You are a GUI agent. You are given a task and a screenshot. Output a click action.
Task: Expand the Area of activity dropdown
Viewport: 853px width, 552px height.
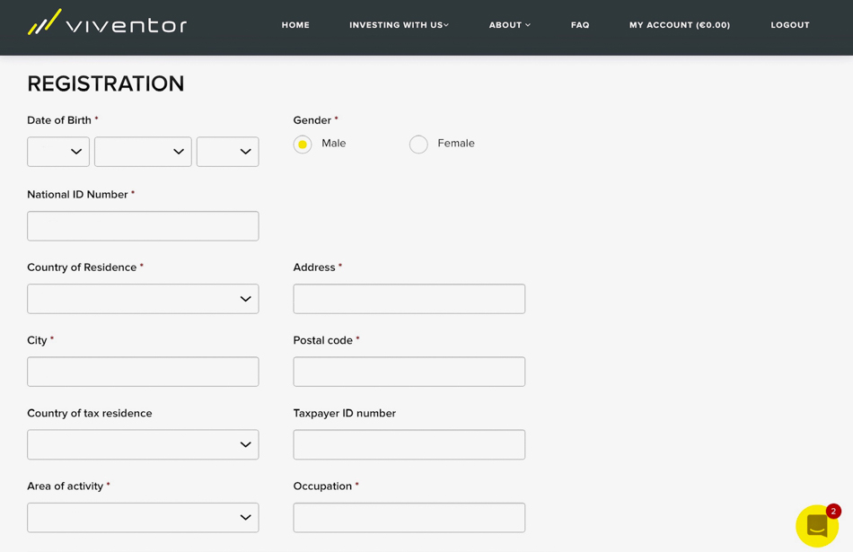click(143, 517)
